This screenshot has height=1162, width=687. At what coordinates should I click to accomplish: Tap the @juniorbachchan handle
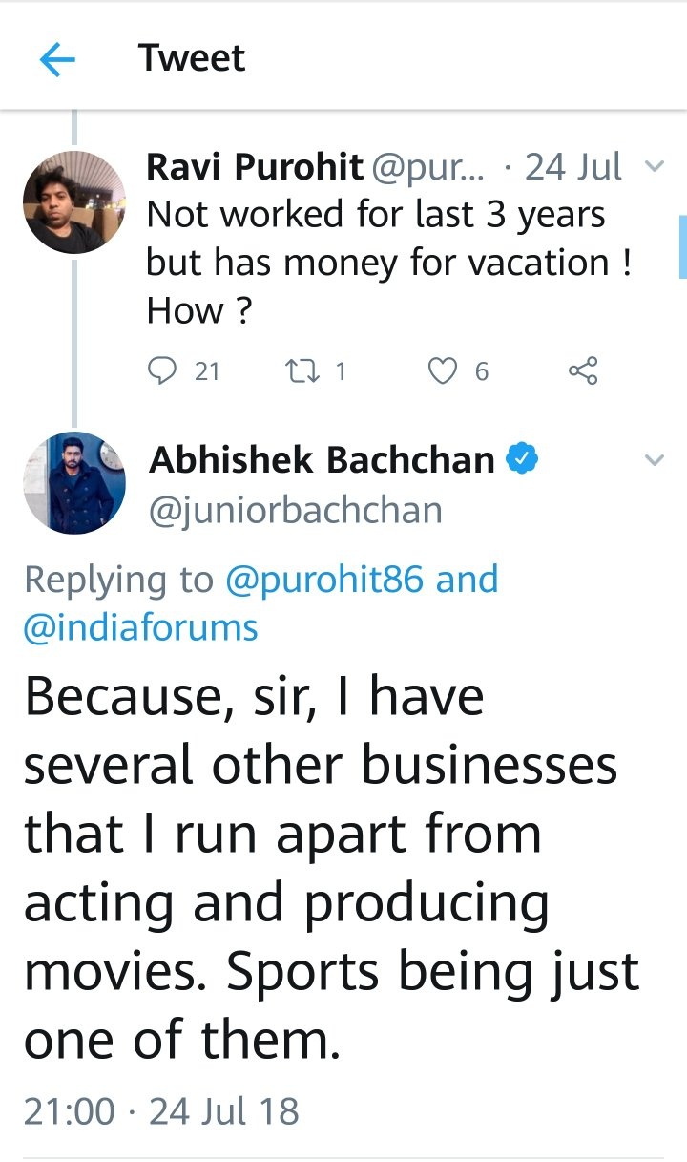click(x=295, y=510)
